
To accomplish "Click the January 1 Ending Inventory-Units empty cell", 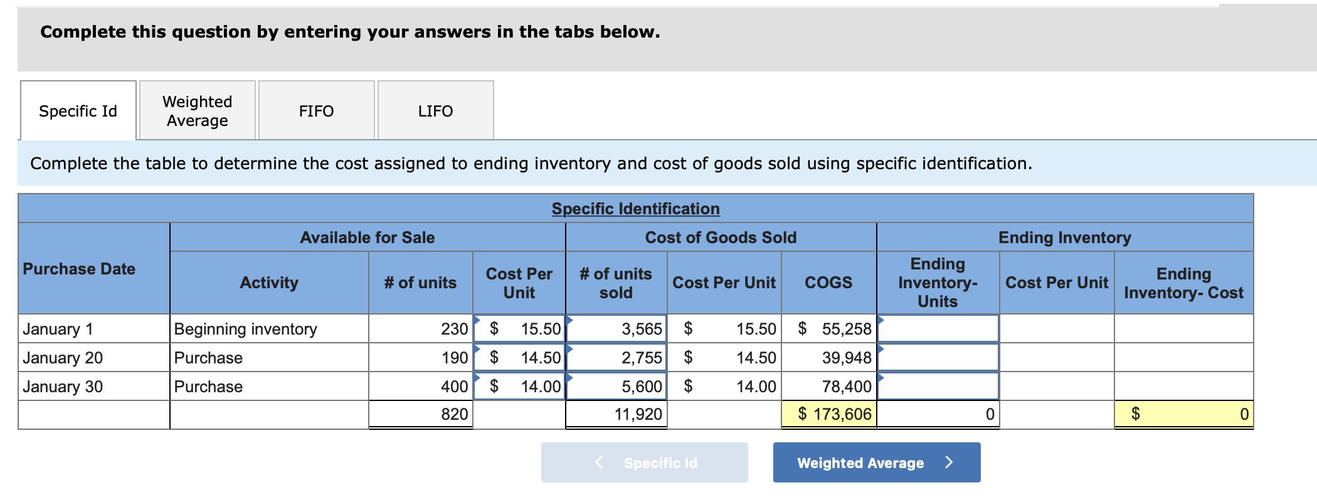I will pos(938,328).
